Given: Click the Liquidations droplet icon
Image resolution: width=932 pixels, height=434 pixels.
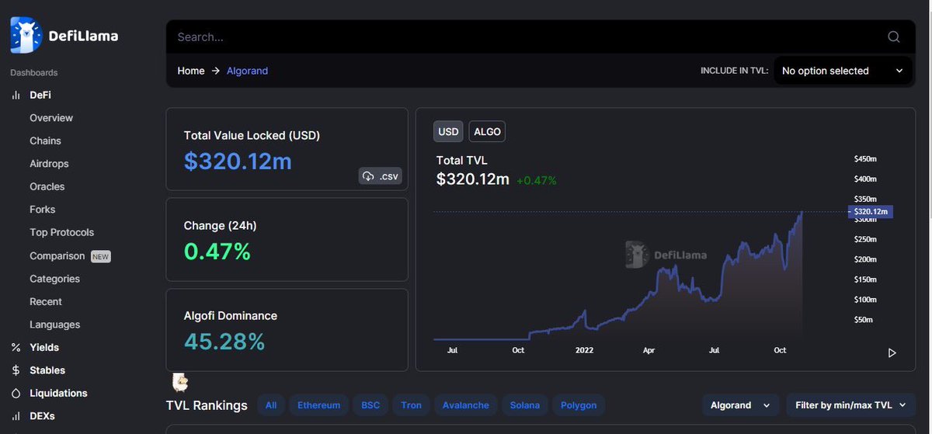Looking at the screenshot, I should [x=16, y=393].
